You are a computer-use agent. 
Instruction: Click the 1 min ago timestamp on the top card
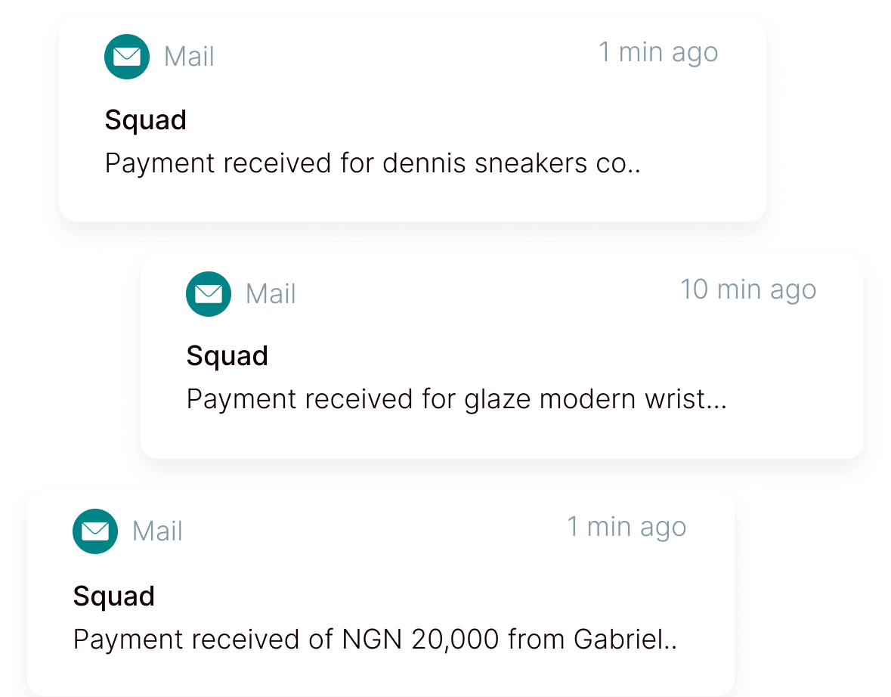click(658, 51)
